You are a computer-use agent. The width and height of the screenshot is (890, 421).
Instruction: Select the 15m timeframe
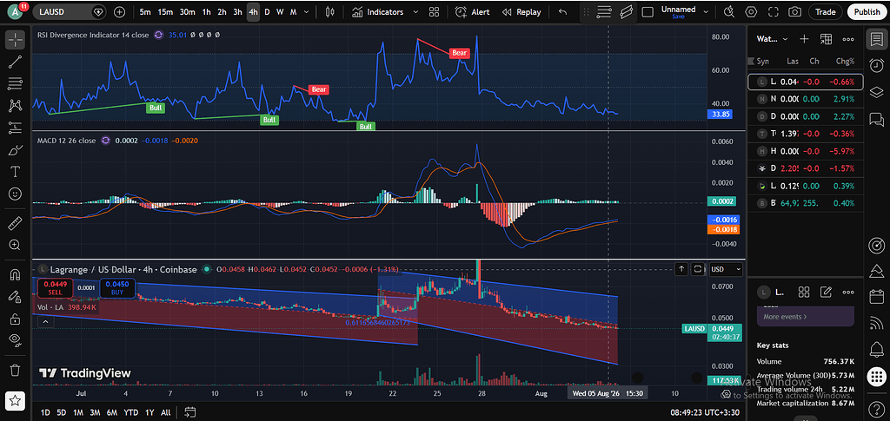165,12
